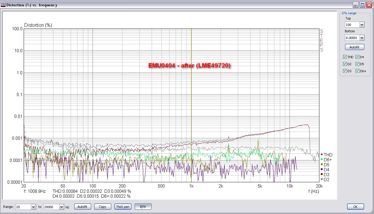374x214 pixels.
Task: Open the Top range dropdown showing 100
Action: tap(362, 24)
